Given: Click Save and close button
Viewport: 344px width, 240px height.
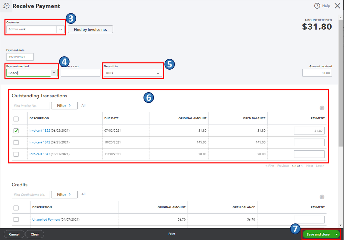Looking at the screenshot, I should [x=318, y=234].
